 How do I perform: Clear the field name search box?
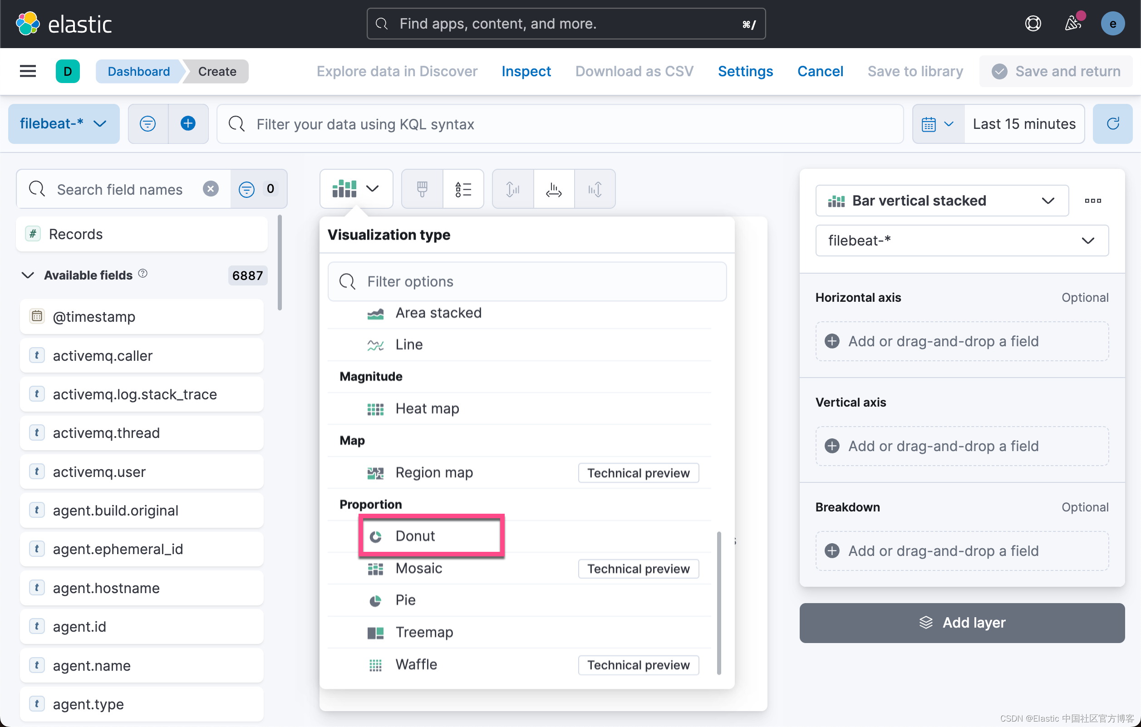211,189
